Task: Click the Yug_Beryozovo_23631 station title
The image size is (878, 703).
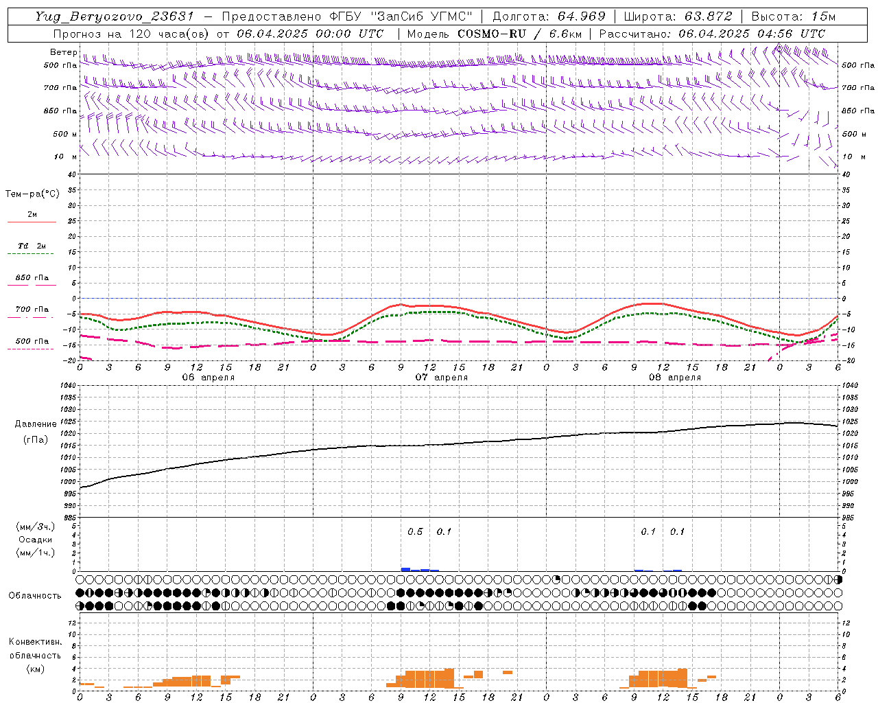Action: coord(115,16)
